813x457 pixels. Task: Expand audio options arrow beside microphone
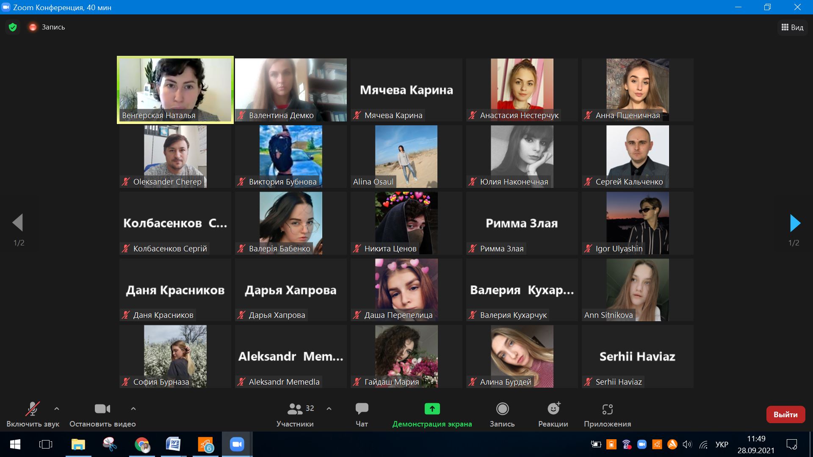(x=57, y=409)
